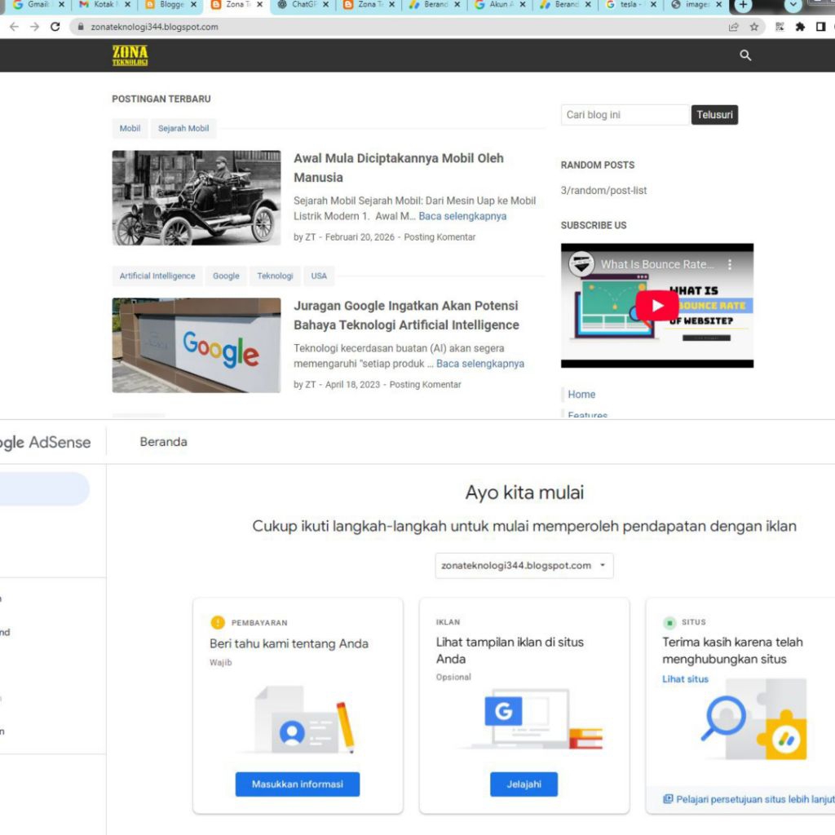
Task: Open a new tab with the plus icon
Action: coord(744,7)
